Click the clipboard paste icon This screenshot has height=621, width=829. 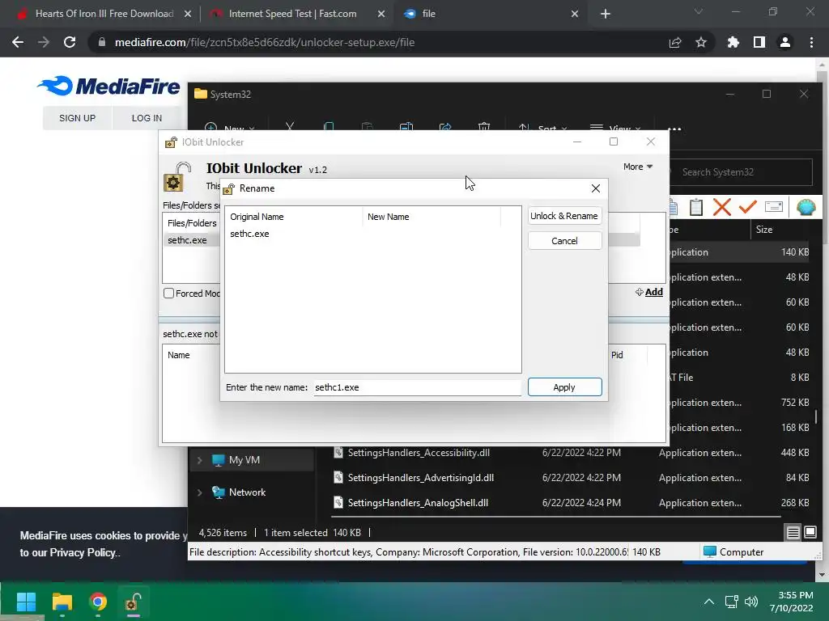(696, 207)
